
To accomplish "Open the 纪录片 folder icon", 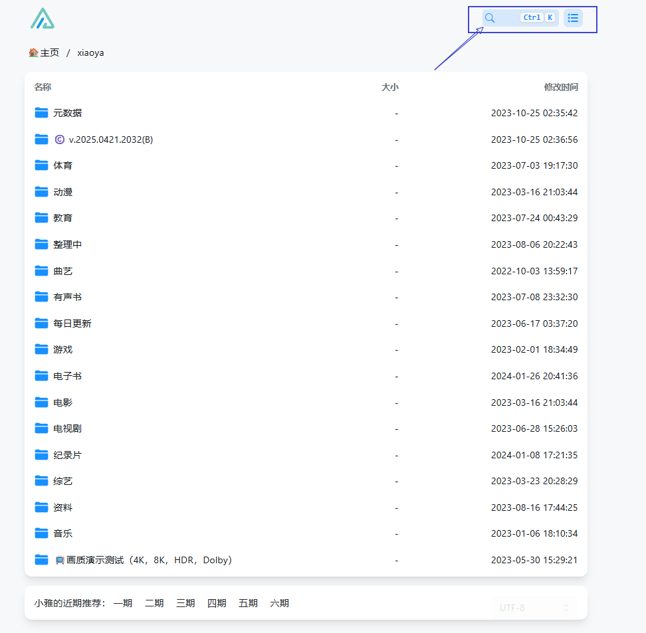I will click(41, 455).
